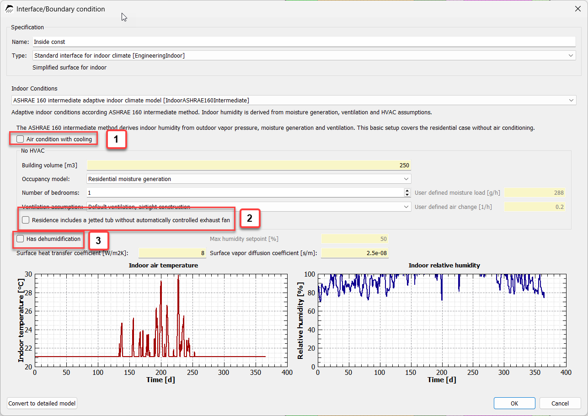The width and height of the screenshot is (588, 416).
Task: Click the "Indoor relative humidity" chart title
Action: pos(444,265)
